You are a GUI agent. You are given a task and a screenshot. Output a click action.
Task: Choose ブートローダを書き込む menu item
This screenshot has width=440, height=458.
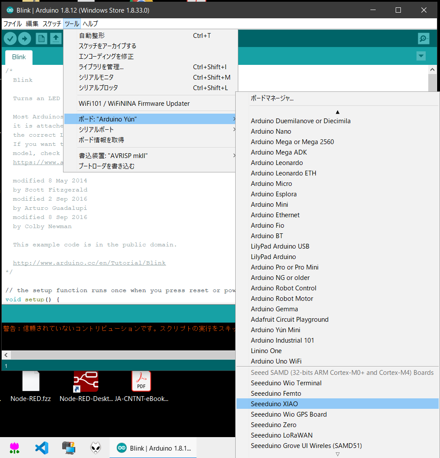[x=150, y=166]
